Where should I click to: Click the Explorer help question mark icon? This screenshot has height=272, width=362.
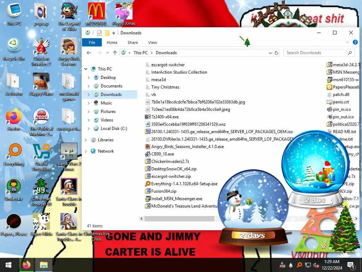pyautogui.click(x=355, y=42)
